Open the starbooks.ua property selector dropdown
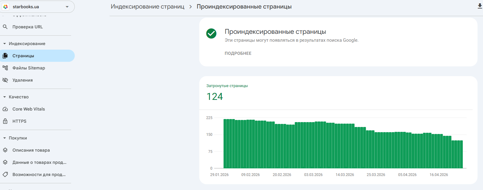483x190 pixels. click(x=37, y=7)
